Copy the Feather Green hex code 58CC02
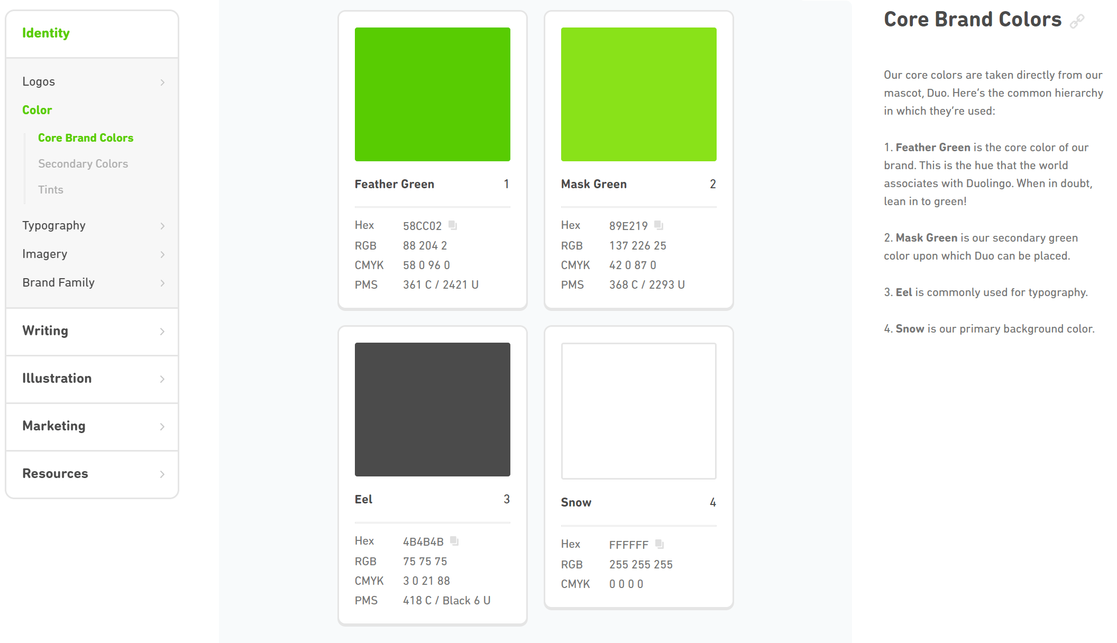Screen dimensions: 1117x643 coord(453,225)
